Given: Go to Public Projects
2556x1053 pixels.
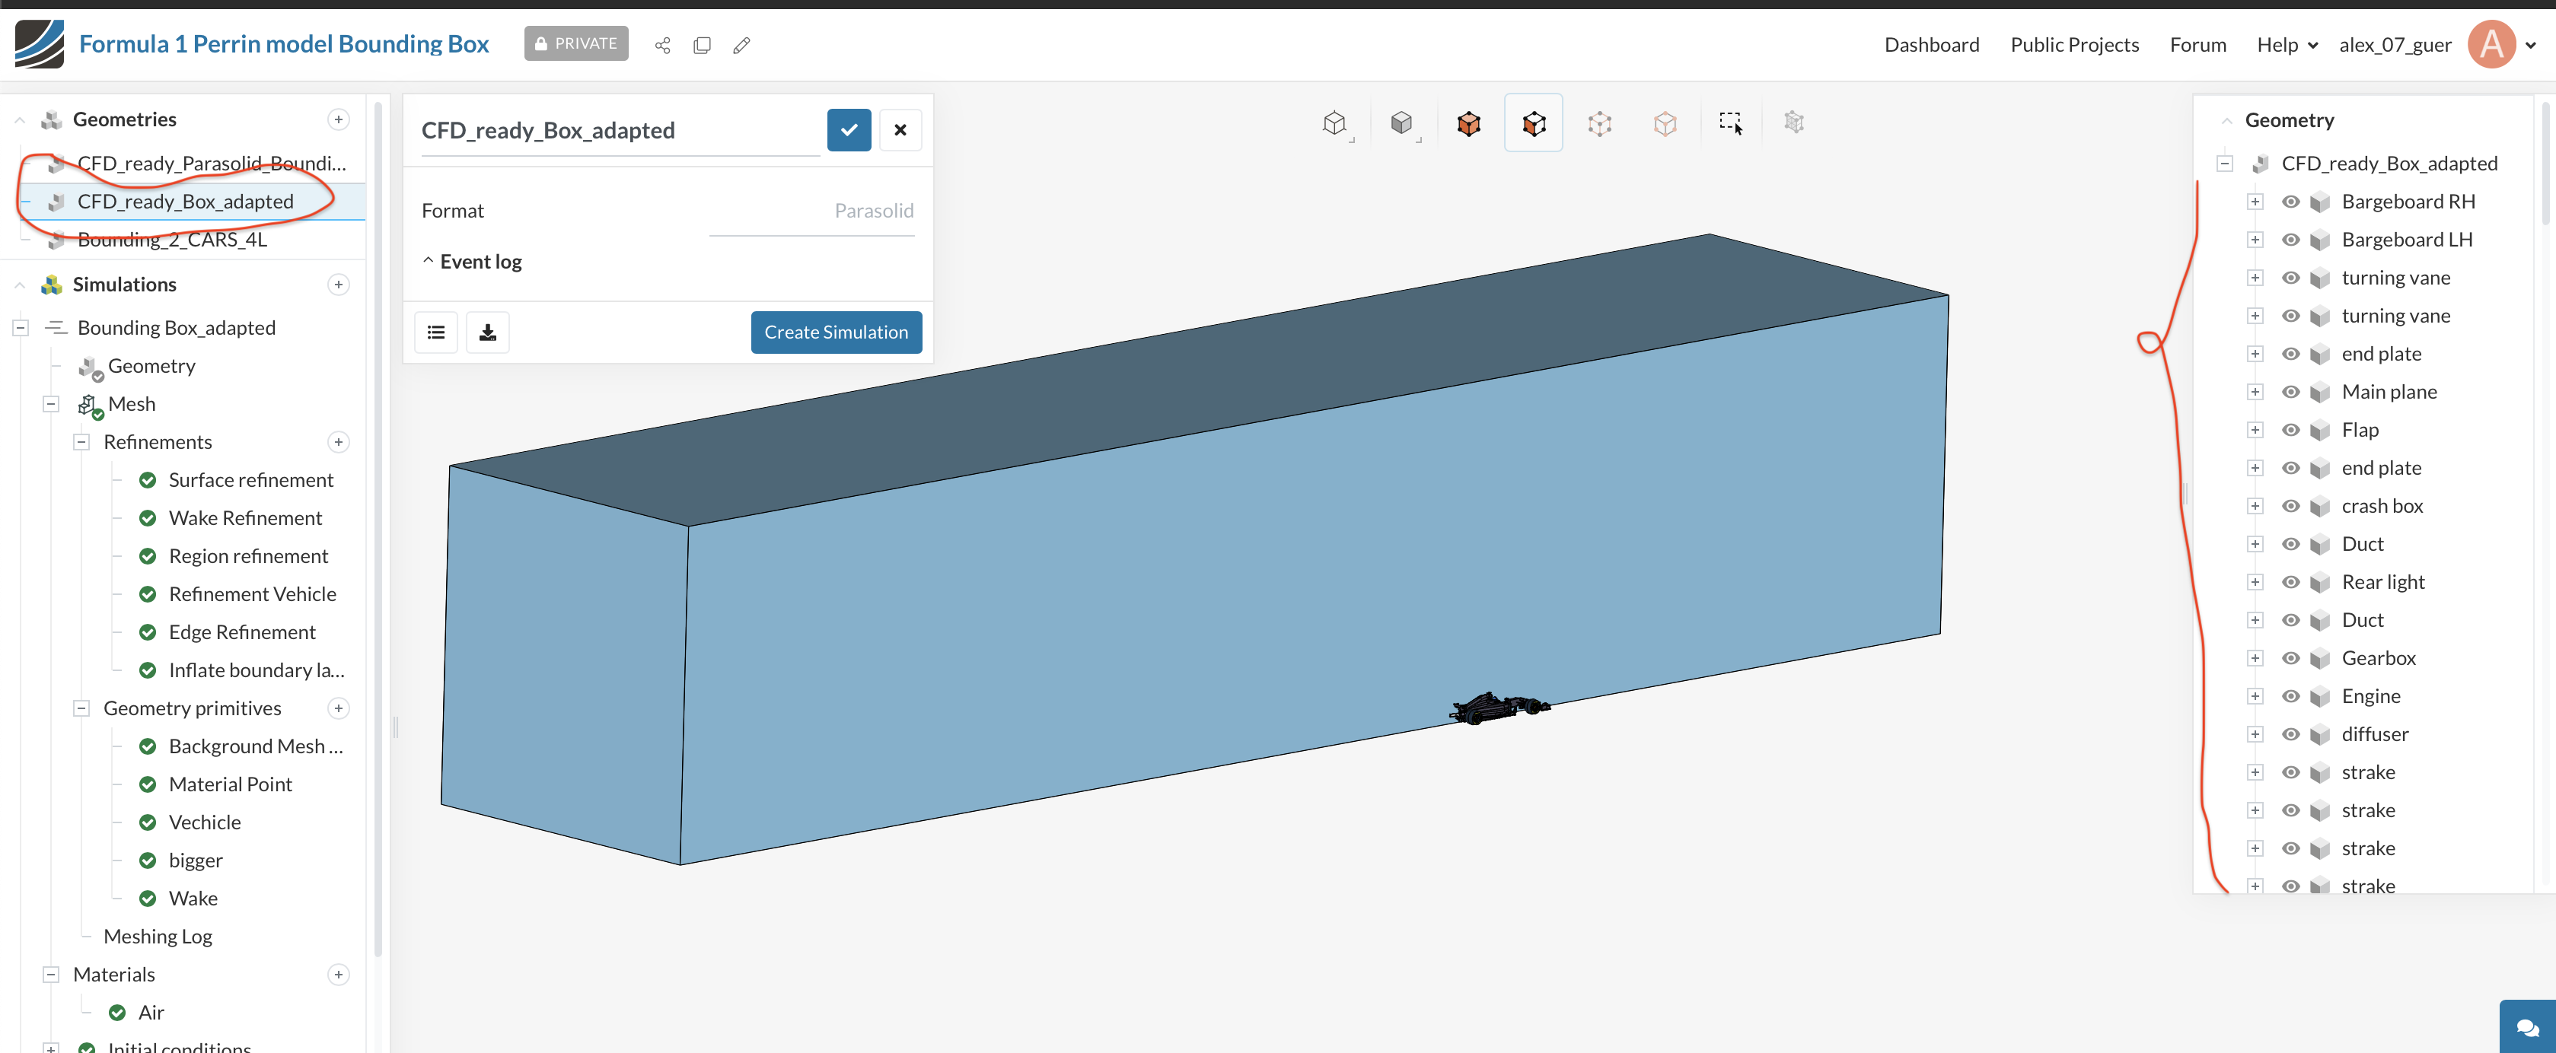Looking at the screenshot, I should point(2073,45).
